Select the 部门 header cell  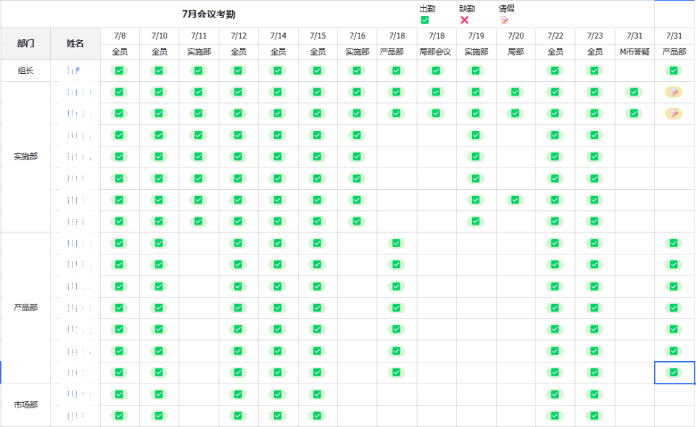(26, 43)
